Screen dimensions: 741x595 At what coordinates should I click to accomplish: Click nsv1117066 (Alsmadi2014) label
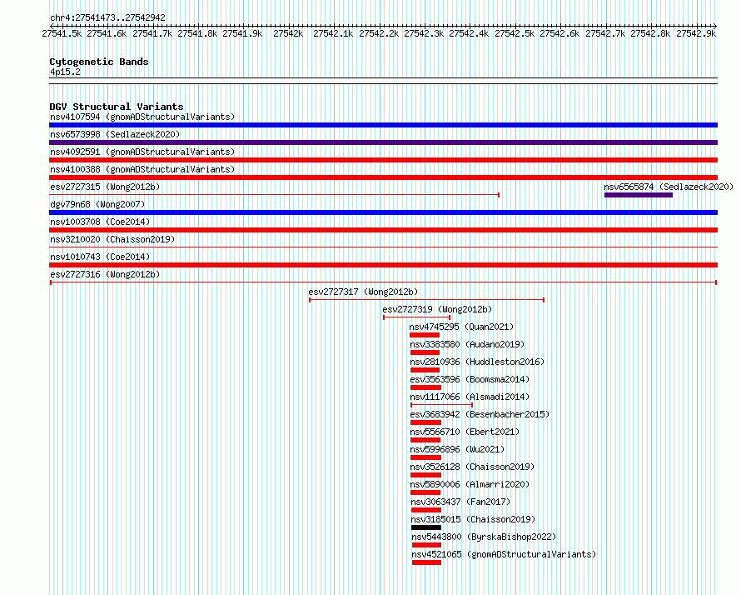pos(470,397)
